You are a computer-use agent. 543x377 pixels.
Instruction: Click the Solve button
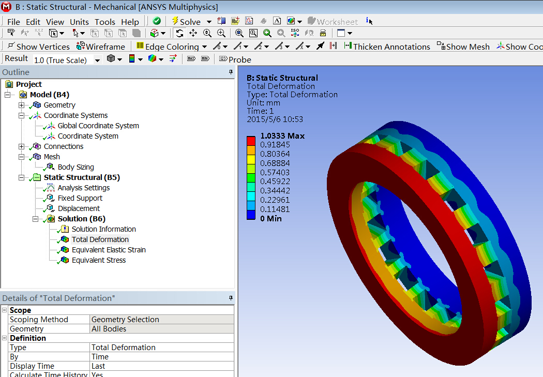coord(186,21)
